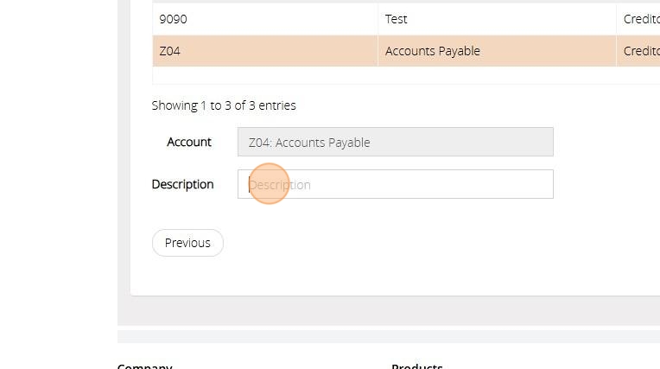Click the Description field label
The image size is (660, 369).
[182, 184]
